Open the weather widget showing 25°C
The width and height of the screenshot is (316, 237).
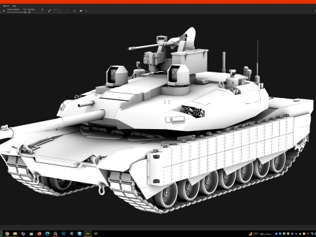[260, 234]
